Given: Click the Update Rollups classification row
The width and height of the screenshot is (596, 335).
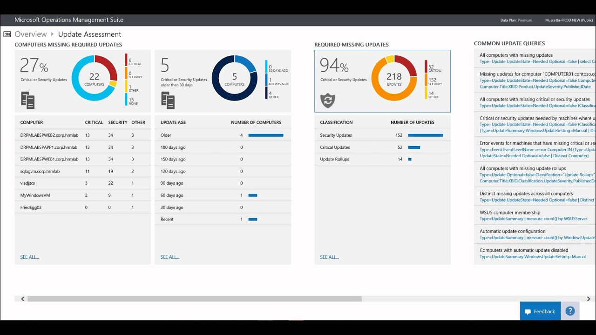Looking at the screenshot, I should click(382, 159).
